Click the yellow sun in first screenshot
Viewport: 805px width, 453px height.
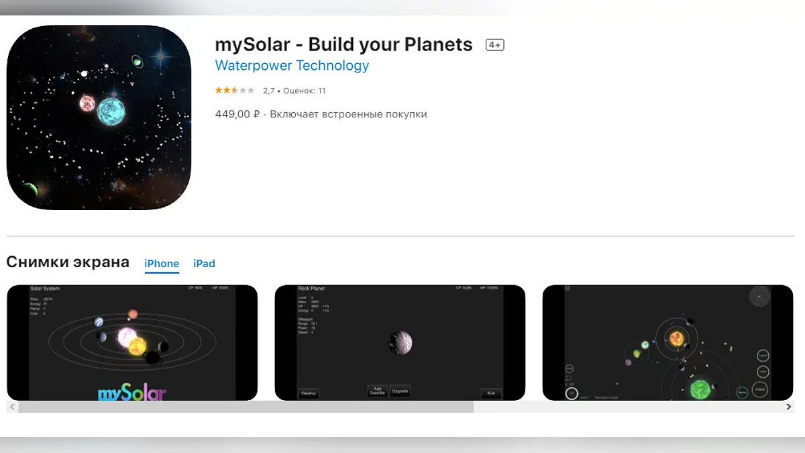pos(137,346)
